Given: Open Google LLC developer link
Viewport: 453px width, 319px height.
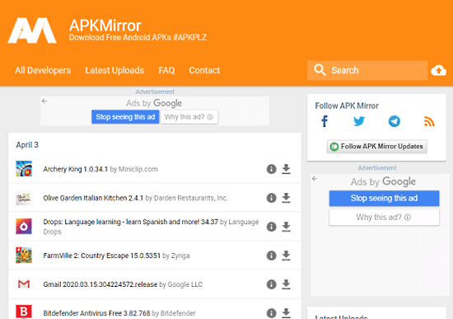Looking at the screenshot, I should 184,284.
